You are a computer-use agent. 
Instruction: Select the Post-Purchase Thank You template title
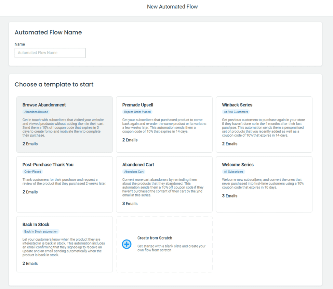coord(48,165)
